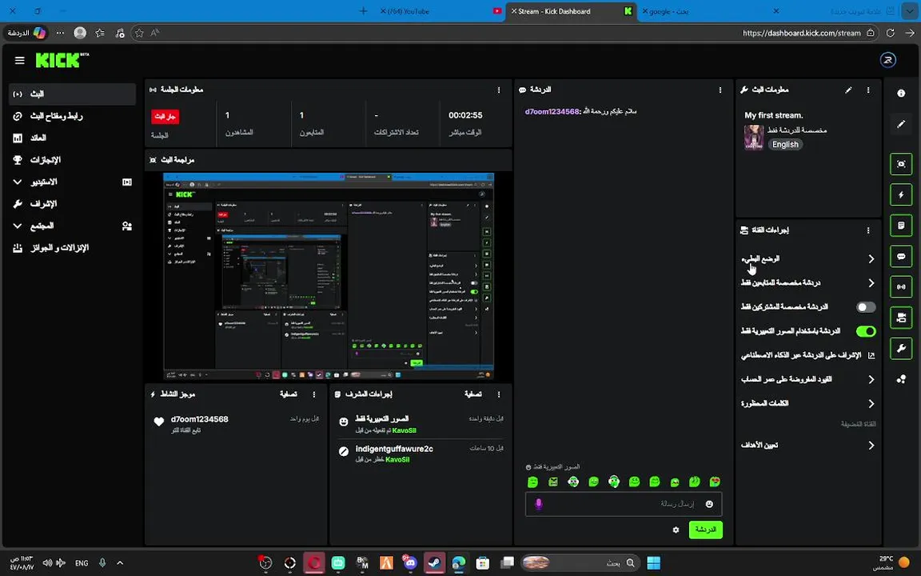Open Steam from the taskbar
921x576 pixels.
(435, 563)
